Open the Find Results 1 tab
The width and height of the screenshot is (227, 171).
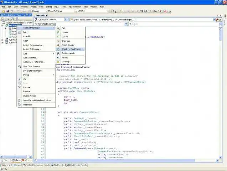point(58,165)
